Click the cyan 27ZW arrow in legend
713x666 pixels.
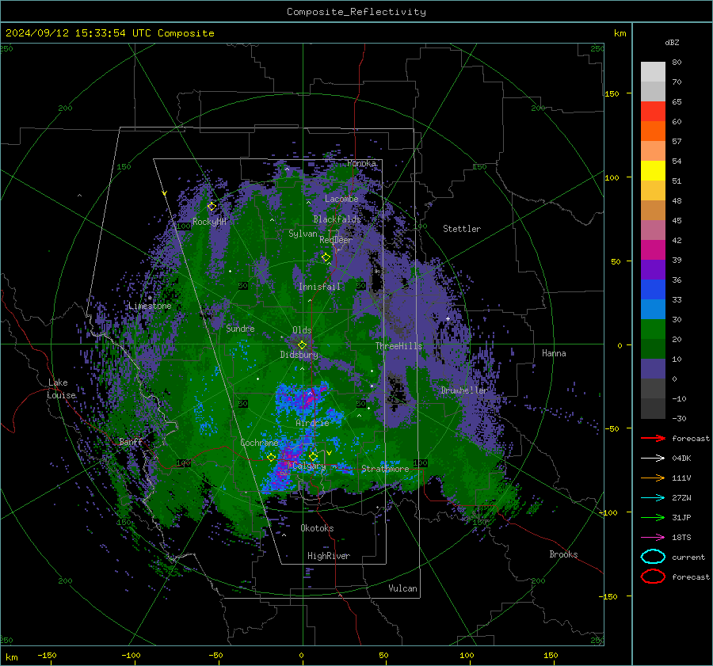[x=653, y=497]
